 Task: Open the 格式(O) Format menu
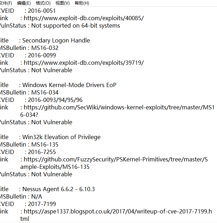(43, 3)
